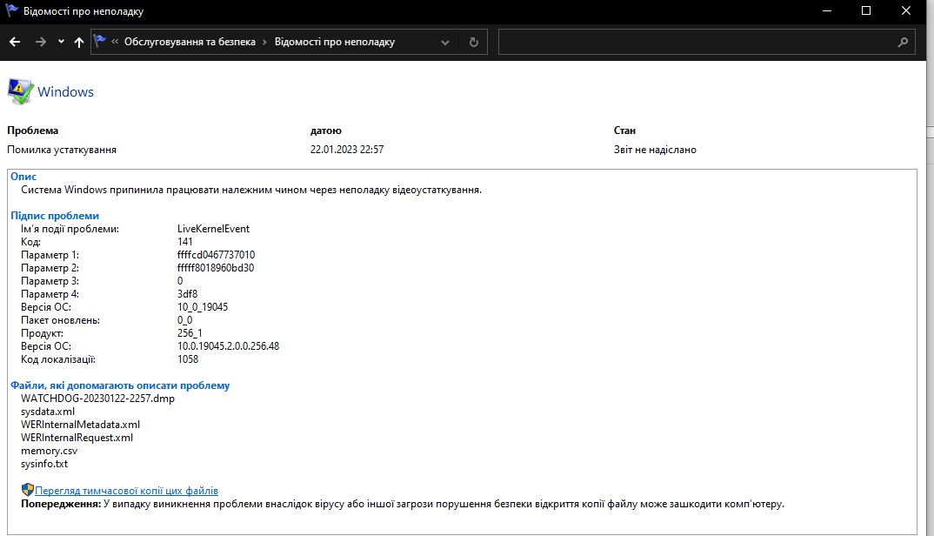Select WERInternalRequest.xml text

[x=77, y=438]
